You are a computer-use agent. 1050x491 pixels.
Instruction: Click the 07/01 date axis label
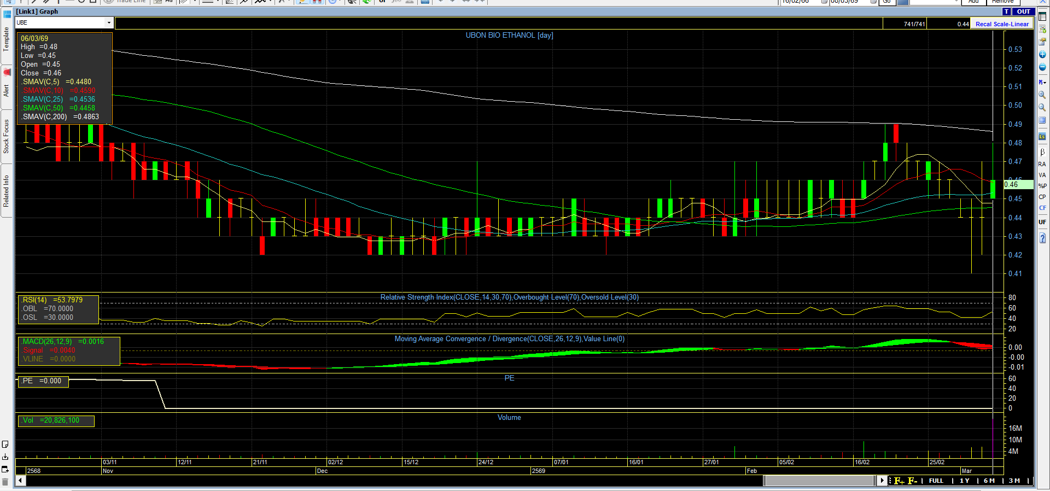pos(561,462)
